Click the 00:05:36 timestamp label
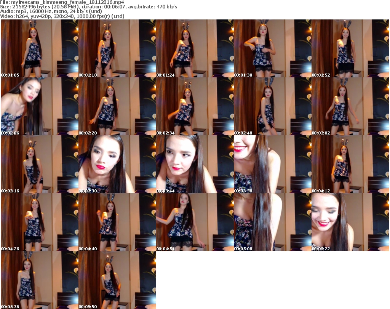The height and width of the screenshot is (309, 390). 10,306
